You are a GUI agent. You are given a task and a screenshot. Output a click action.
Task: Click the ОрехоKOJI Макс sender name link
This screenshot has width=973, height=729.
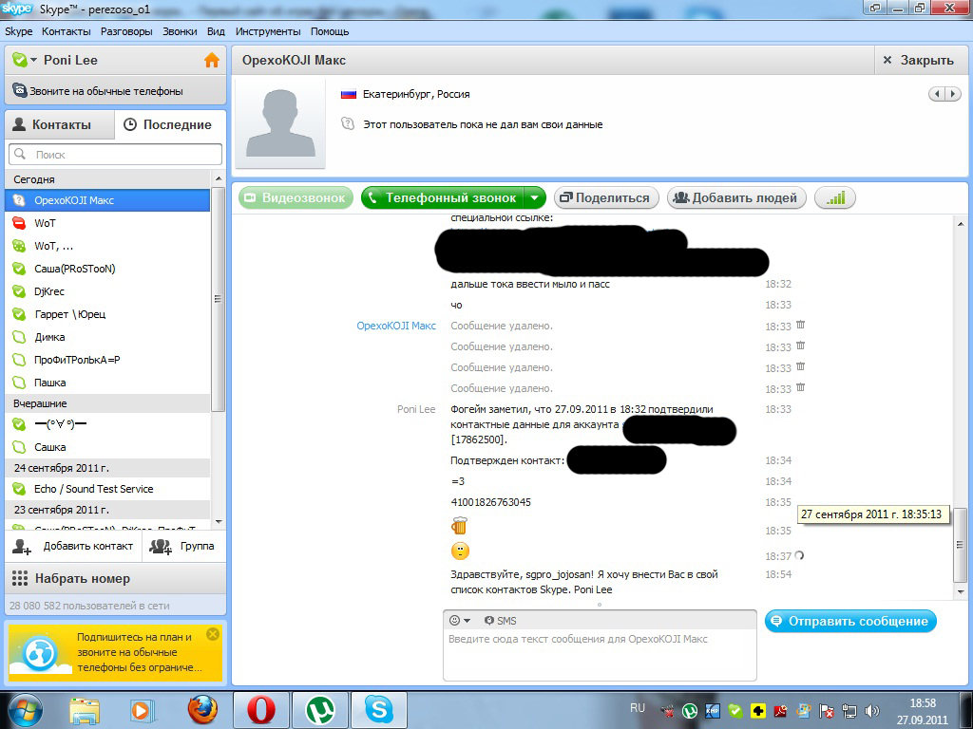[x=396, y=327]
